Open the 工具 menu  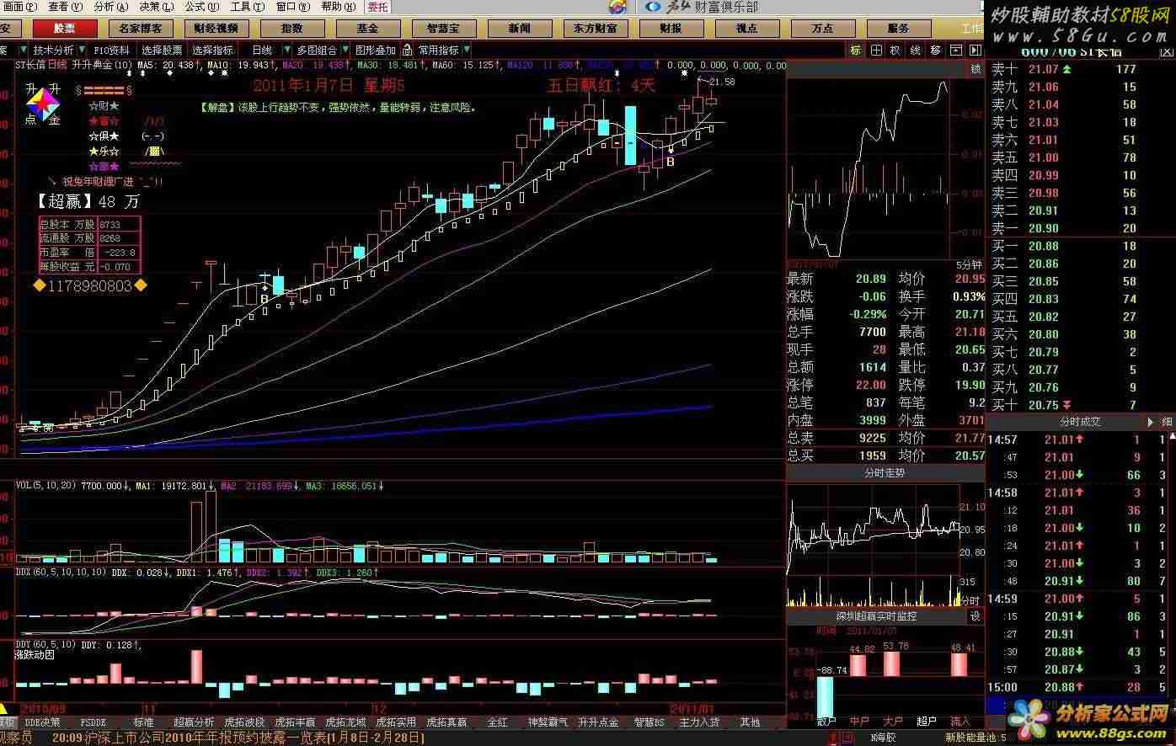tap(247, 7)
